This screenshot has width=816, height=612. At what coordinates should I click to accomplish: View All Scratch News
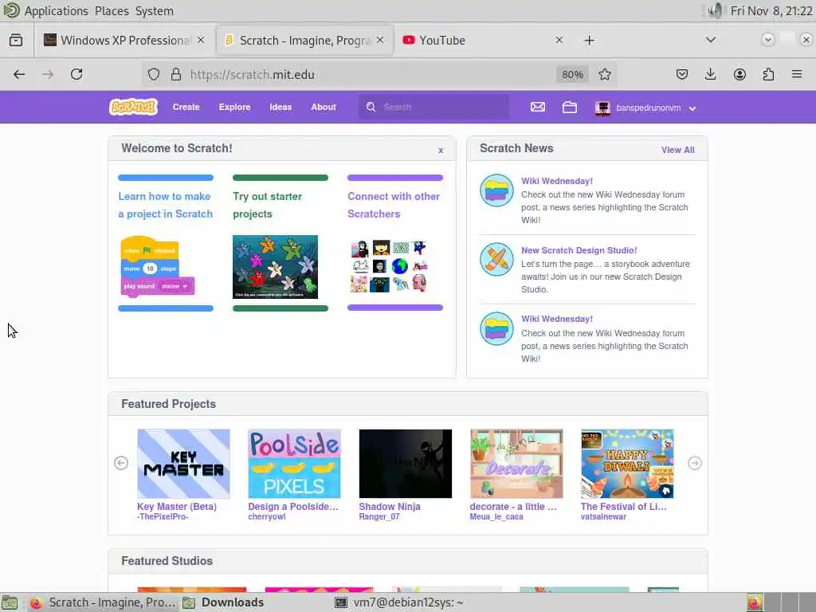[677, 150]
